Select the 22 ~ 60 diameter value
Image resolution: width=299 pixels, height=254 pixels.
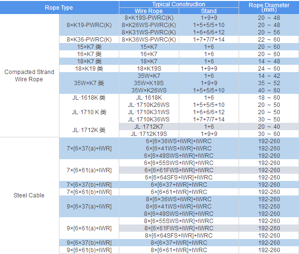click(269, 39)
